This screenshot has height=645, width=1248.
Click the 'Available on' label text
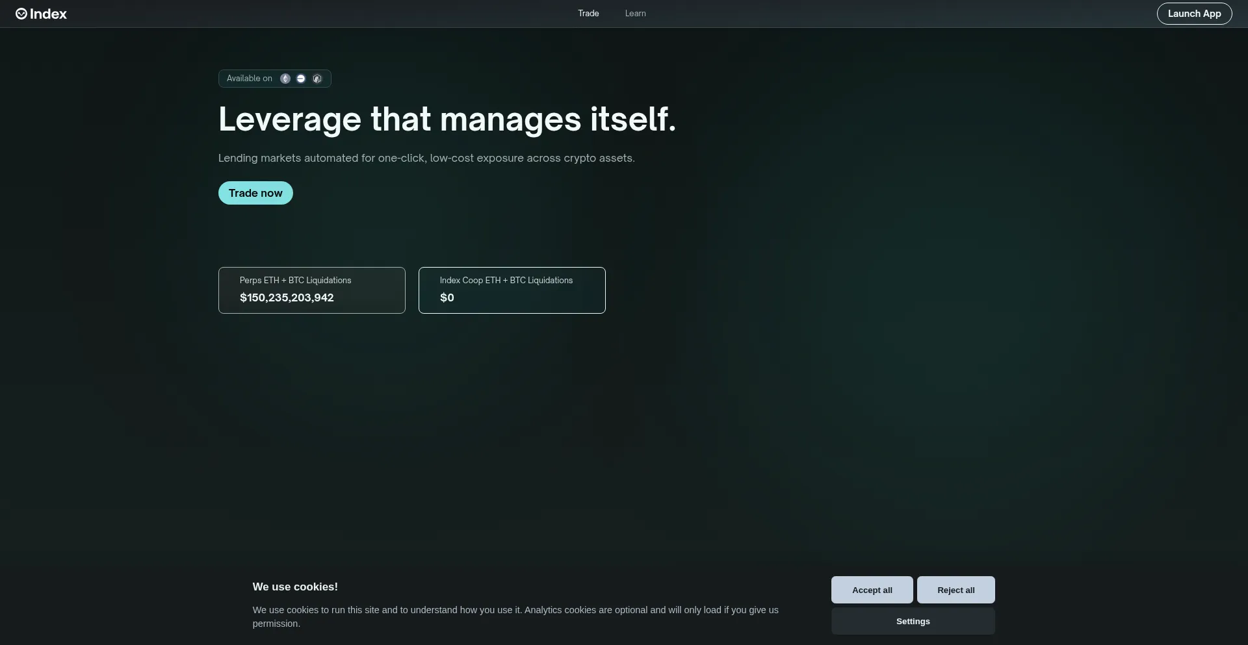pos(250,79)
